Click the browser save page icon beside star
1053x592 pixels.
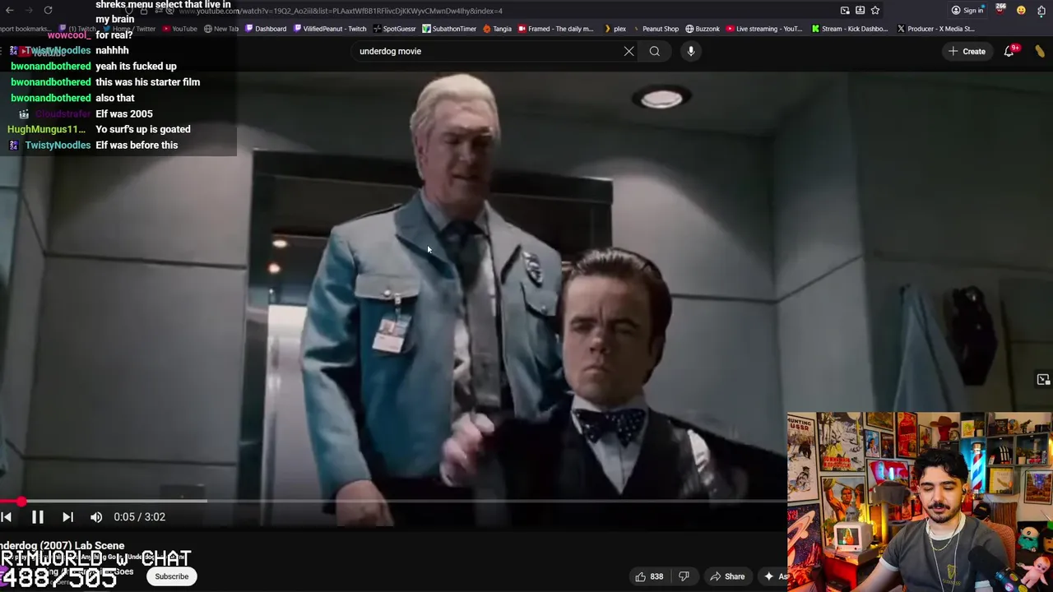860,11
